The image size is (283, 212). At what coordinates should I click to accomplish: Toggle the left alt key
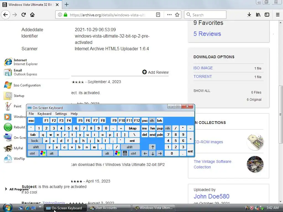(x=52, y=153)
